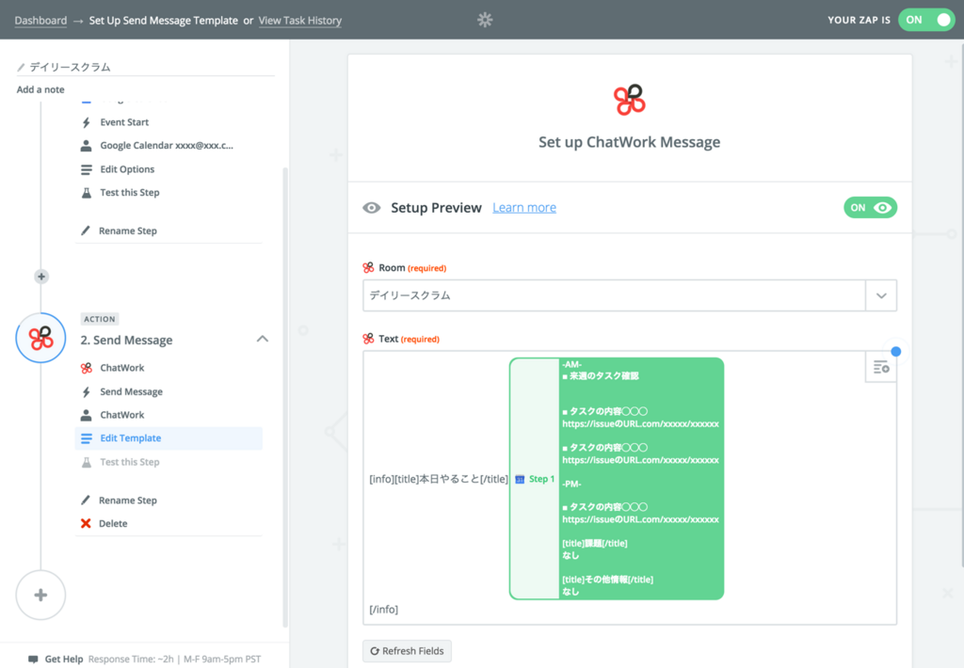
Task: Delete the Send Message step
Action: [113, 524]
